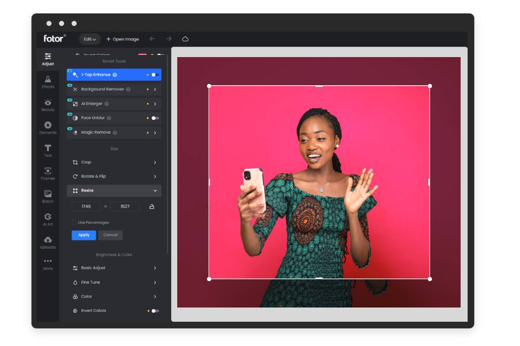Viewport: 520px width, 346px height.
Task: Expand the Crop options
Action: point(114,162)
